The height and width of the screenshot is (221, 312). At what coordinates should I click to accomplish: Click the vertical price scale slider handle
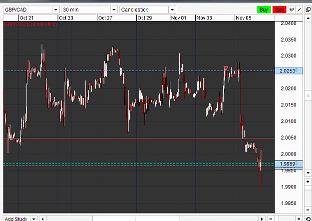pos(308,95)
